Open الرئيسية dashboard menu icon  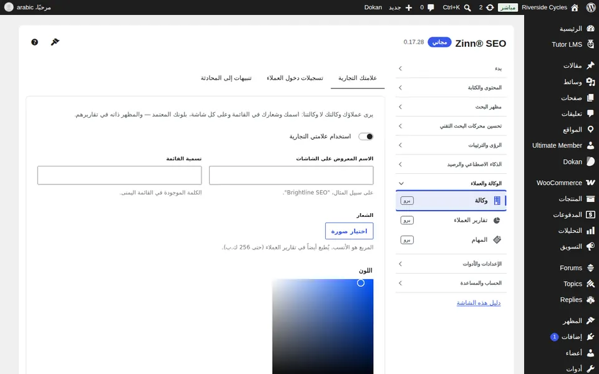[590, 29]
